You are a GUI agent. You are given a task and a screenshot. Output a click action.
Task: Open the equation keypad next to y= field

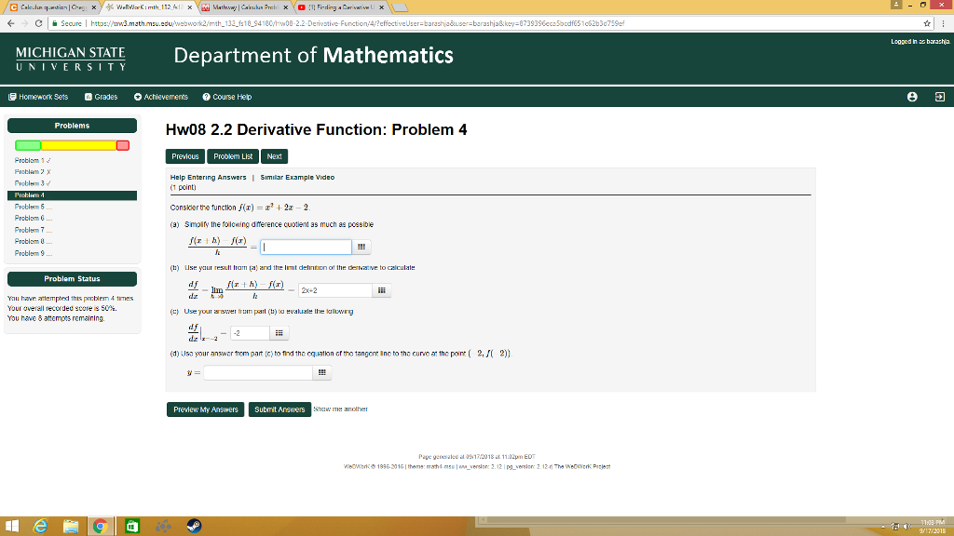(322, 372)
